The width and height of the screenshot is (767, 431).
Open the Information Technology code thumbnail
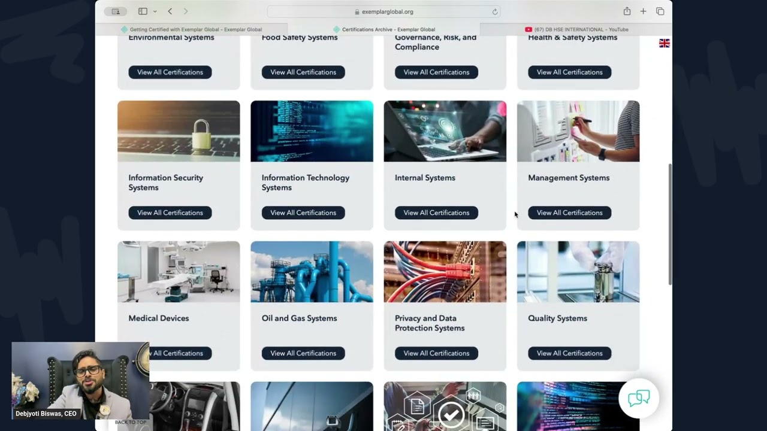pyautogui.click(x=312, y=131)
